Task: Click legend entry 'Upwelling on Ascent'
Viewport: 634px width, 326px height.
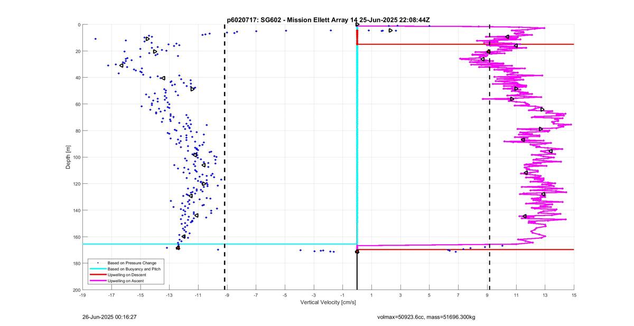Action: (x=126, y=281)
